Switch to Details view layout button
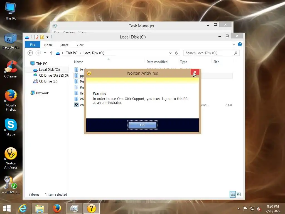 [232, 194]
